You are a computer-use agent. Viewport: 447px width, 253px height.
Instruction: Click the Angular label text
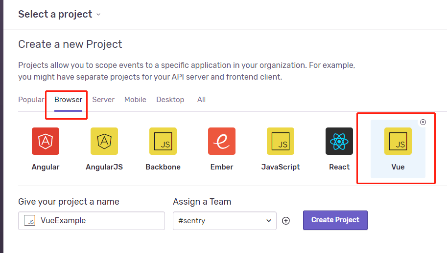click(x=46, y=167)
